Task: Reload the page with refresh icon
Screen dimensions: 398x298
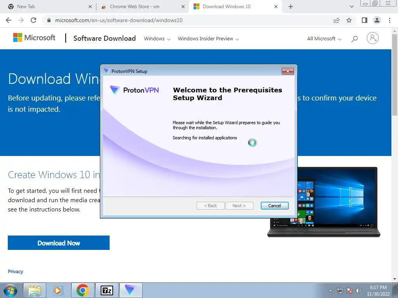Action: [33, 20]
